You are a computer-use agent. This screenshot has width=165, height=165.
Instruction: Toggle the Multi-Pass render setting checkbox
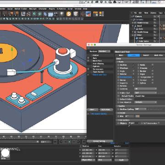click(x=88, y=60)
